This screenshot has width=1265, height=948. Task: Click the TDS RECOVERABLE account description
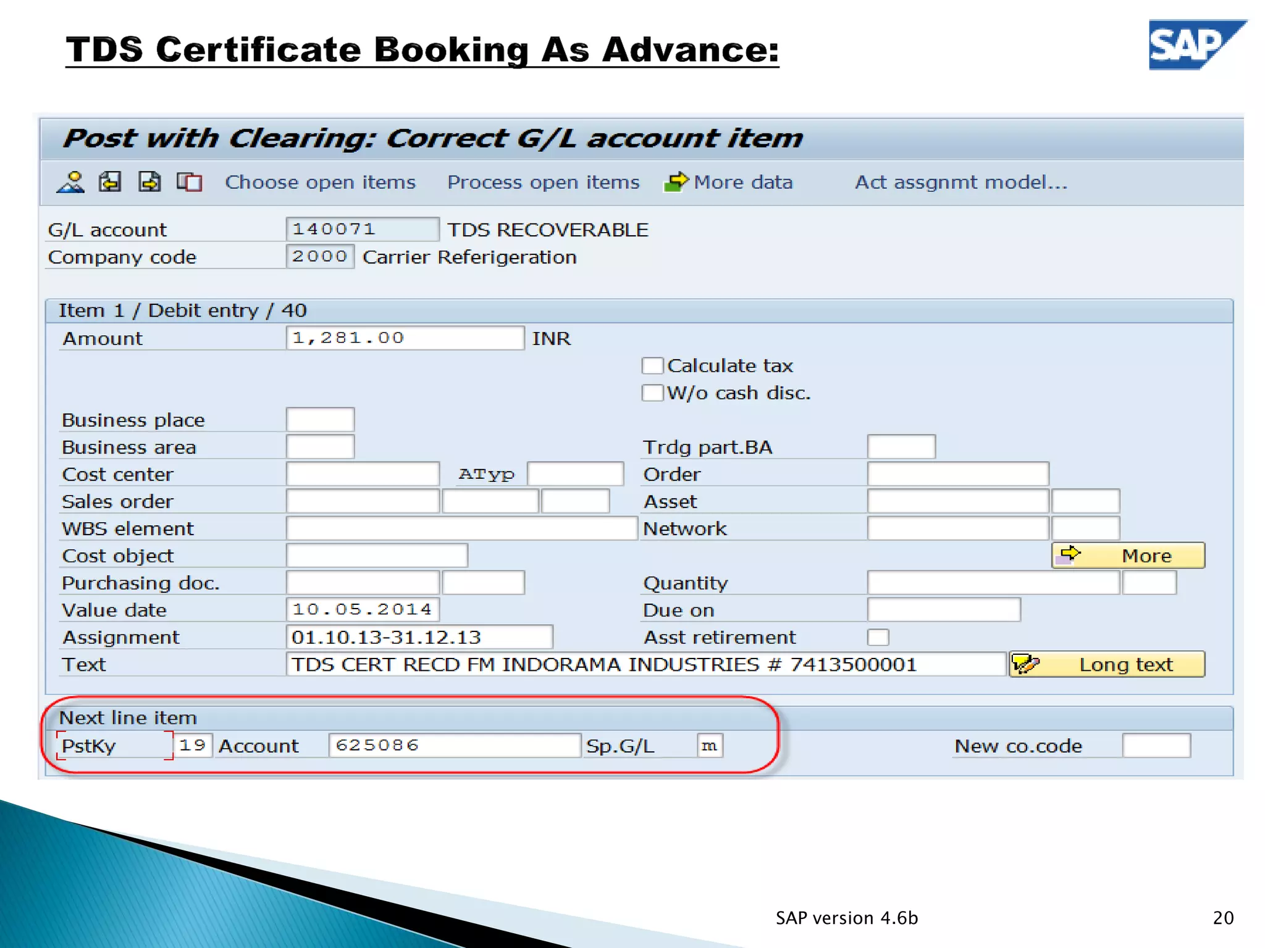548,230
